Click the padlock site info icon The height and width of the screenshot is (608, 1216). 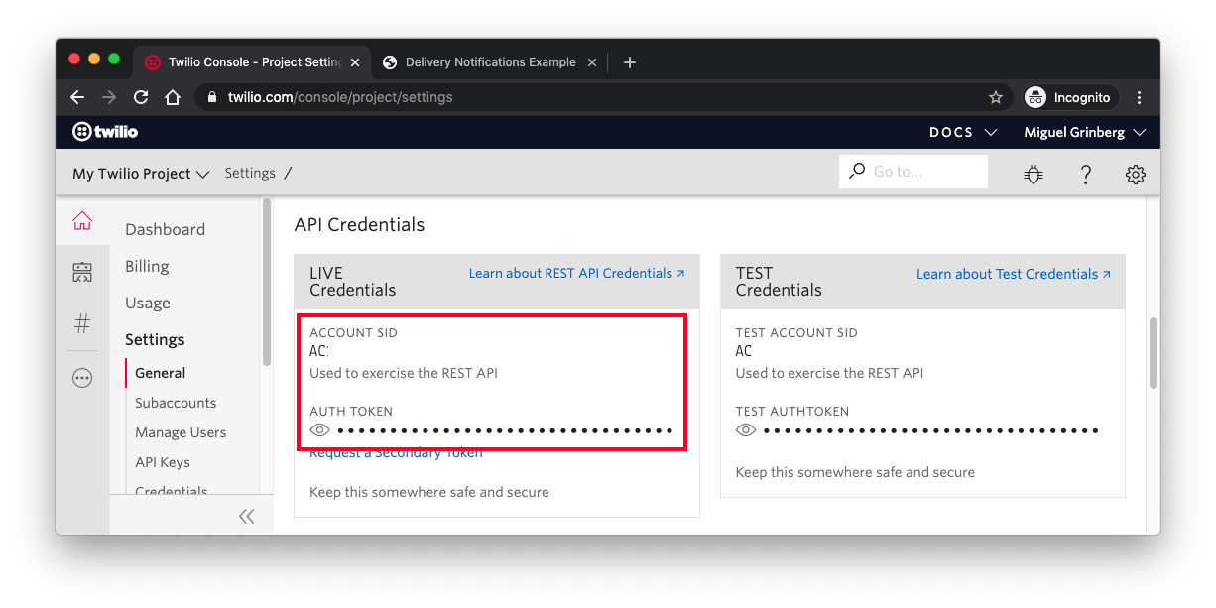211,97
